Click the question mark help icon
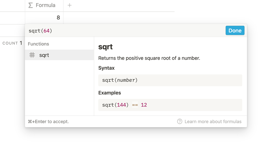Screen dimensions: 263x146 [180, 122]
